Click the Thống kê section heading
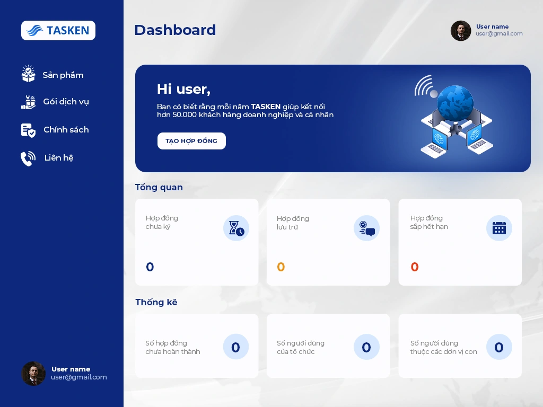This screenshot has height=407, width=543. click(156, 302)
